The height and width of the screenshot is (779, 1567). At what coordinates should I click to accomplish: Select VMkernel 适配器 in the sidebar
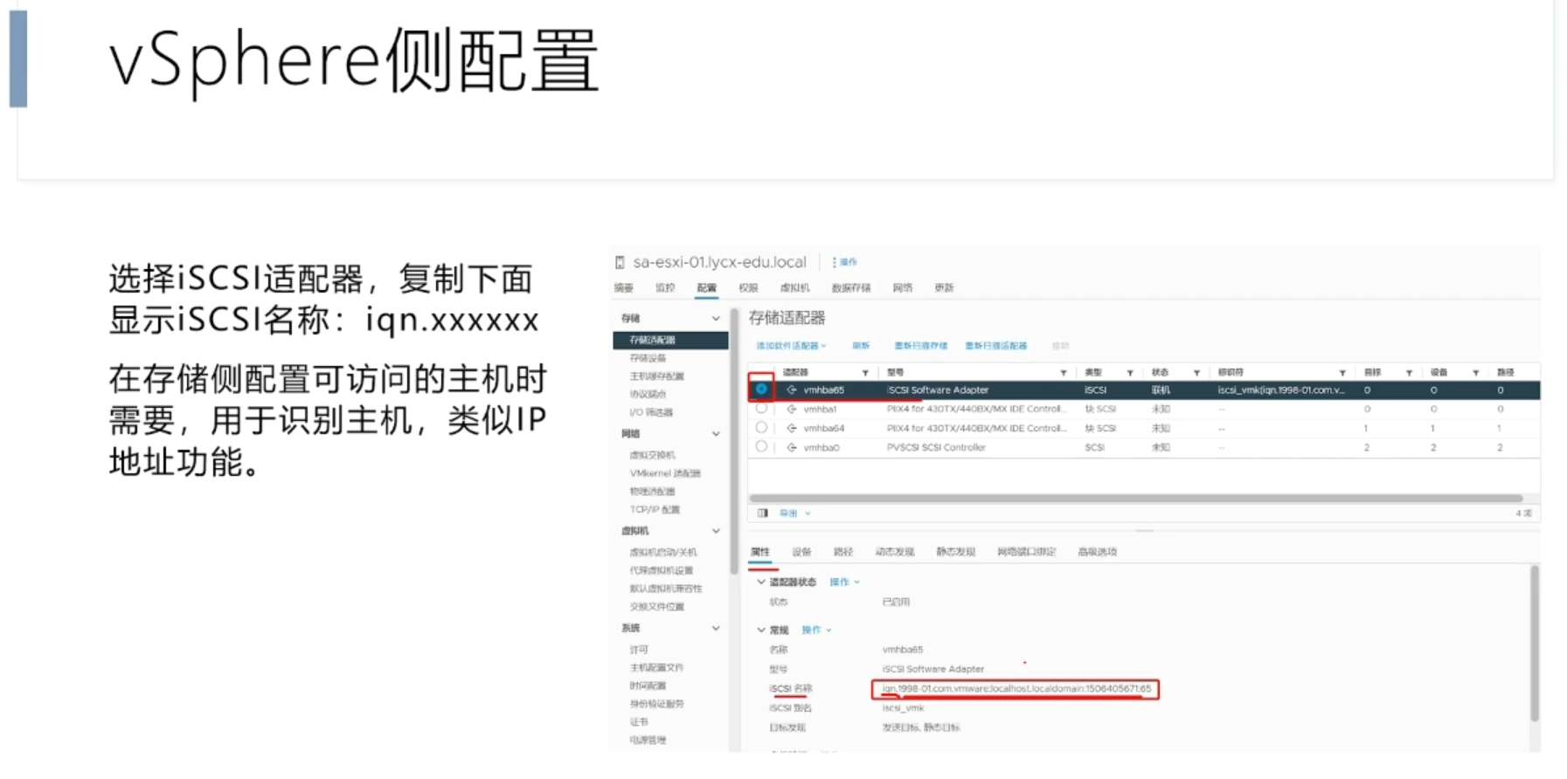coord(665,473)
